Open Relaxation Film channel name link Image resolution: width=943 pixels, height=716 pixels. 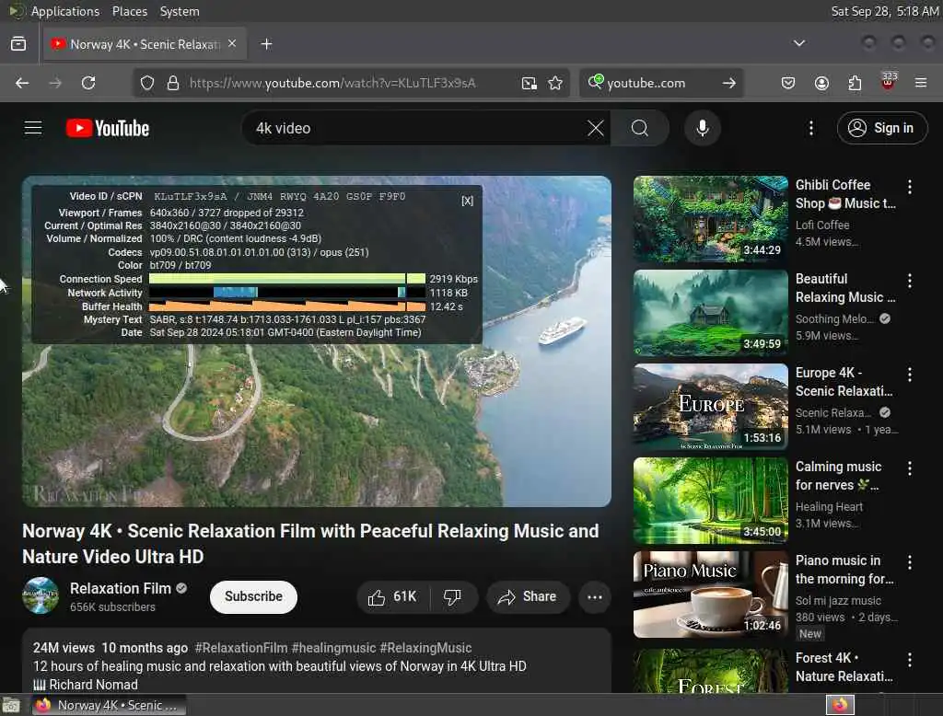click(x=121, y=589)
